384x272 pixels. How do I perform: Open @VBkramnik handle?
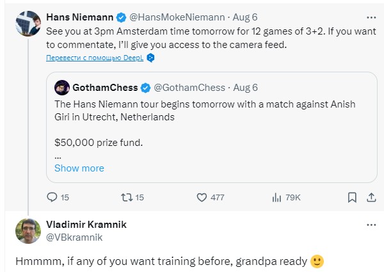pyautogui.click(x=74, y=237)
